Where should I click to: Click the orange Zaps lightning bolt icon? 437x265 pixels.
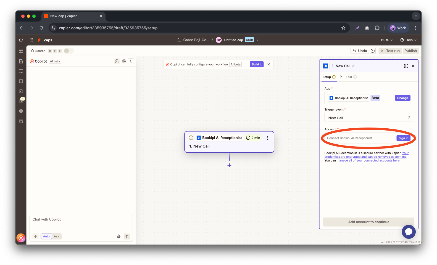click(x=39, y=40)
